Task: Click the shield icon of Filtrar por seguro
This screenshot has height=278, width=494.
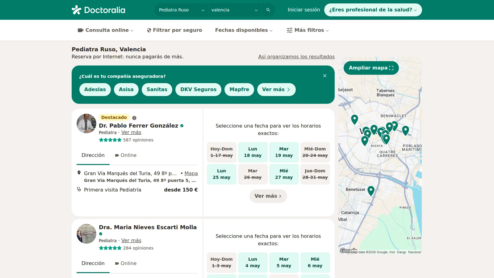Action: 149,30
